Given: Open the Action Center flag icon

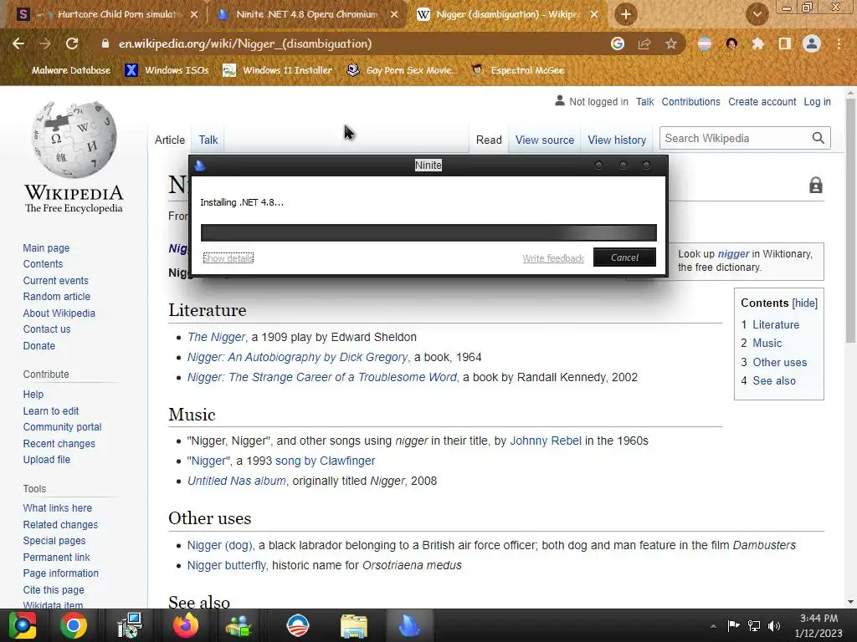Looking at the screenshot, I should (733, 625).
